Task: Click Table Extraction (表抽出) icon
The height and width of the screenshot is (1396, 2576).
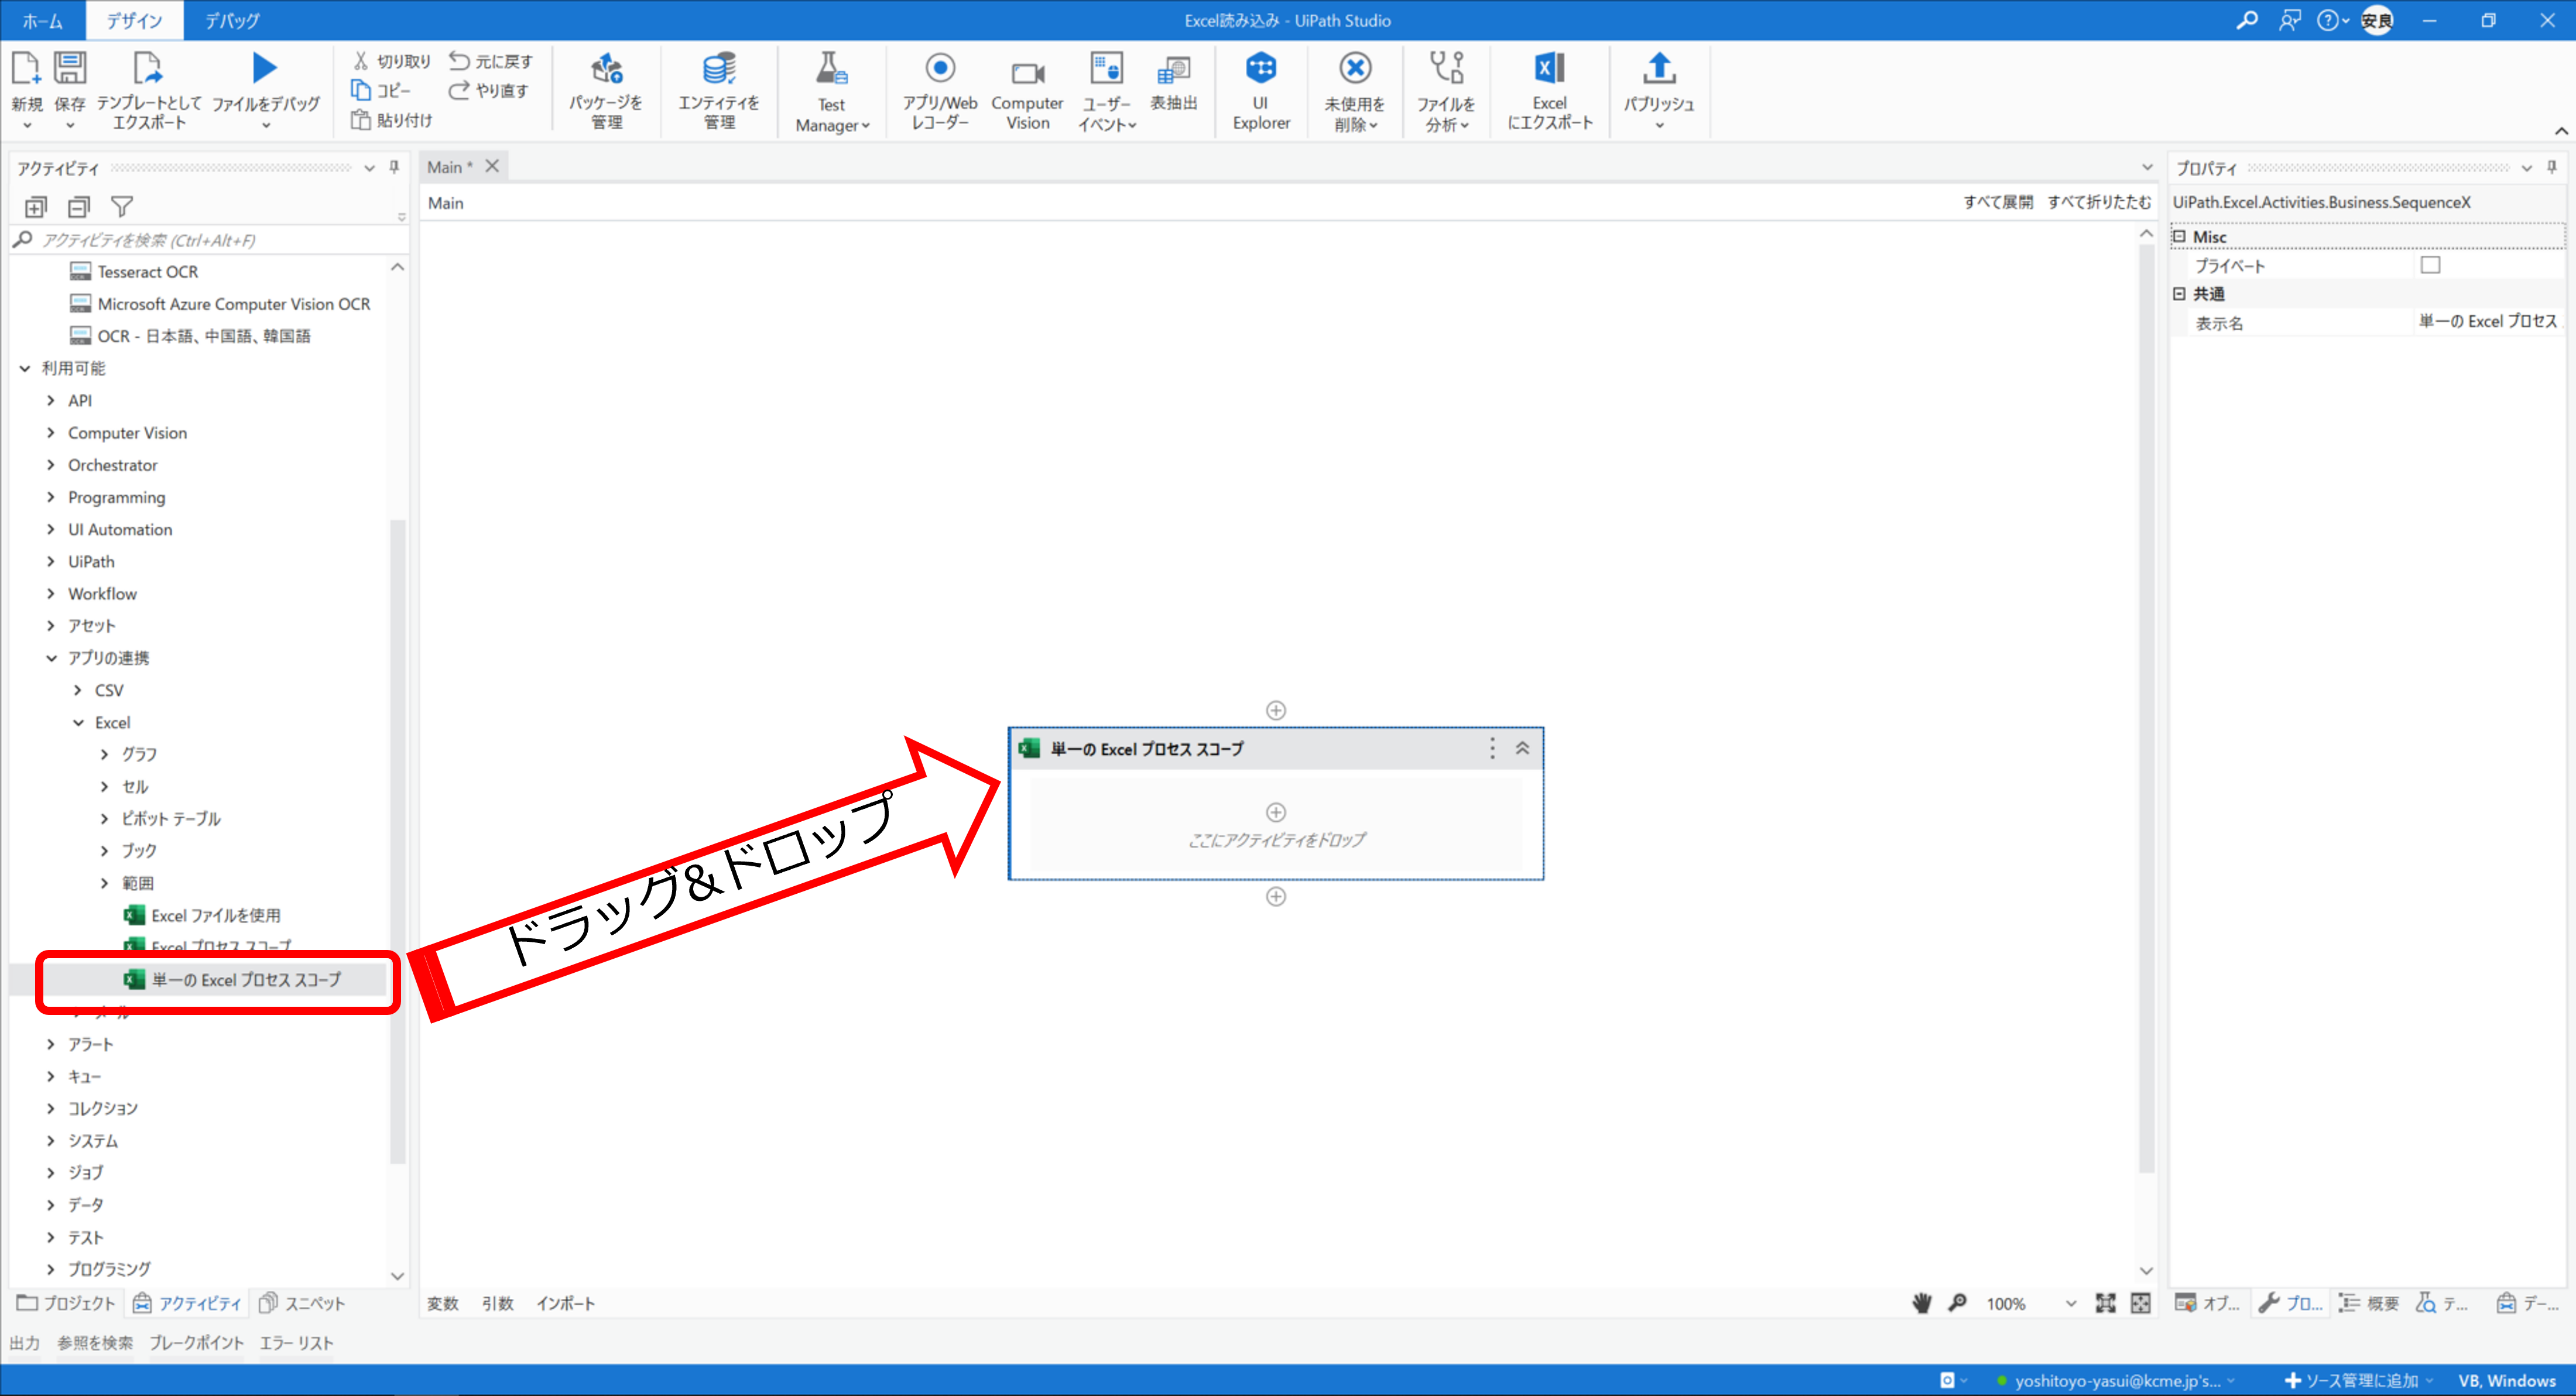Action: 1173,70
